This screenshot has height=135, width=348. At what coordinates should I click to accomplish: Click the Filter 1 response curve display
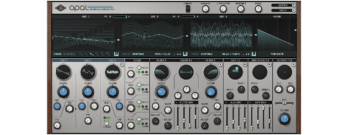coord(162,72)
